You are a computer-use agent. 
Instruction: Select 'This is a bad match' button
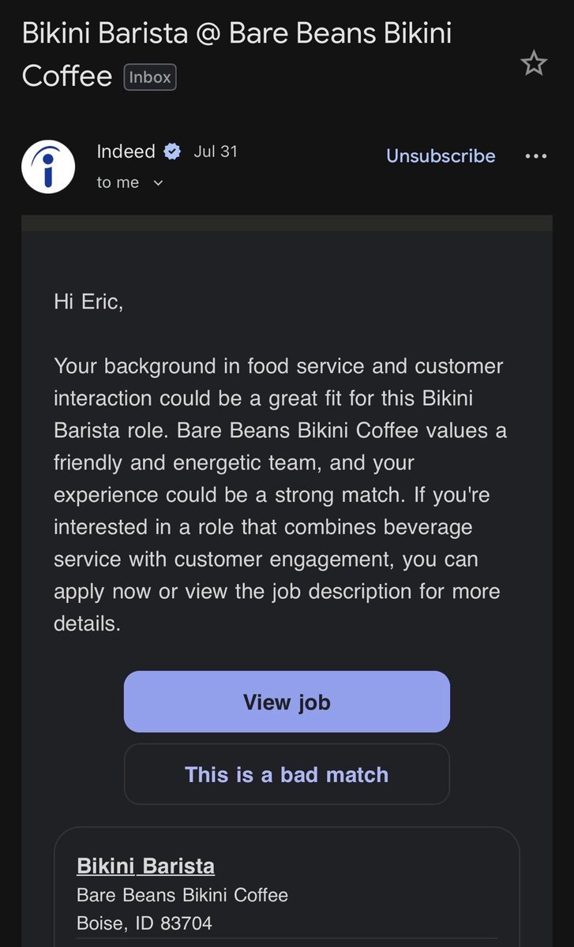point(287,774)
